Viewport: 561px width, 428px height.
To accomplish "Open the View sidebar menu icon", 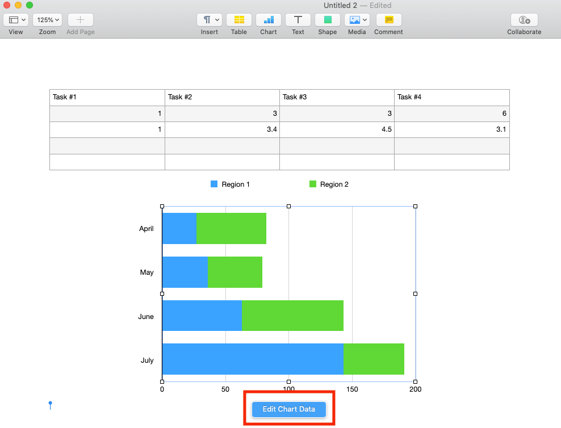I will [16, 20].
